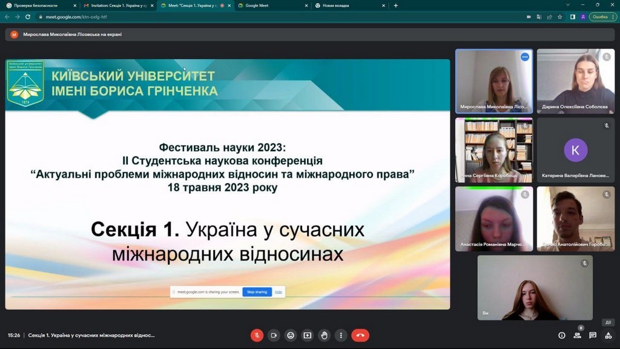This screenshot has height=349, width=620.
Task: Open options on Мирослава Миколаївна's video tile
Action: coord(525,57)
